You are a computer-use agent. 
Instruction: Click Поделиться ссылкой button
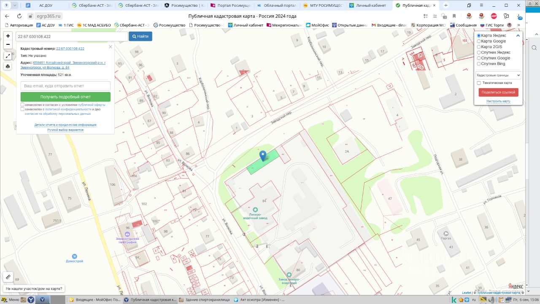click(x=498, y=92)
